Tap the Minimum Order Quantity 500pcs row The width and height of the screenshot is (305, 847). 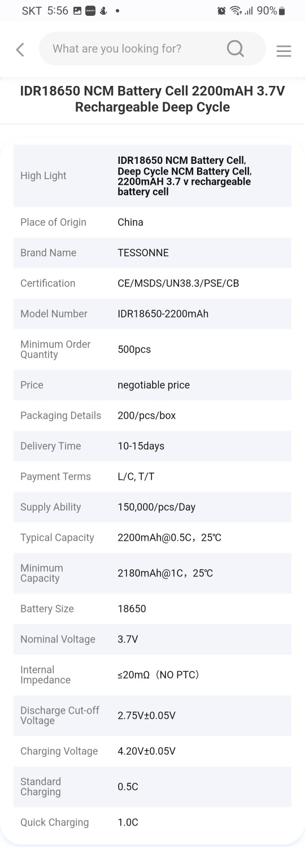pyautogui.click(x=152, y=349)
